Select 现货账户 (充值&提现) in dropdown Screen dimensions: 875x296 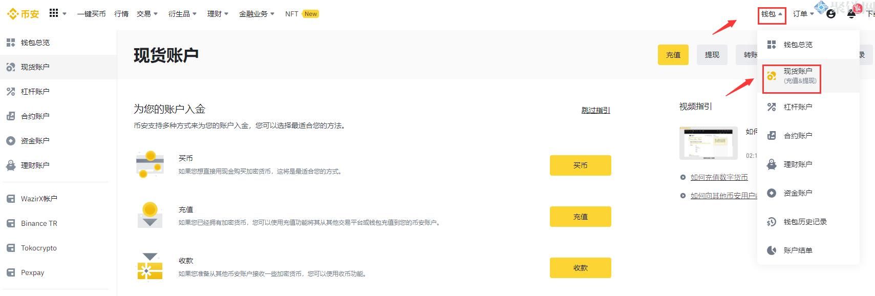pyautogui.click(x=808, y=76)
